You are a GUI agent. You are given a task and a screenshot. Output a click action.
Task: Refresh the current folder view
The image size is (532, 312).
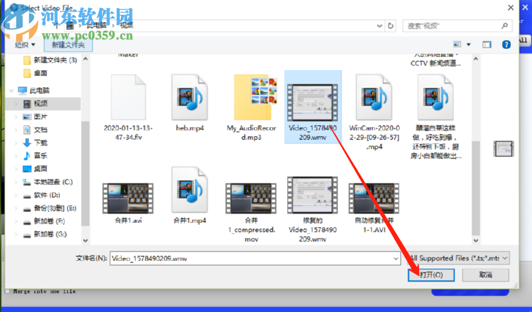coord(390,26)
